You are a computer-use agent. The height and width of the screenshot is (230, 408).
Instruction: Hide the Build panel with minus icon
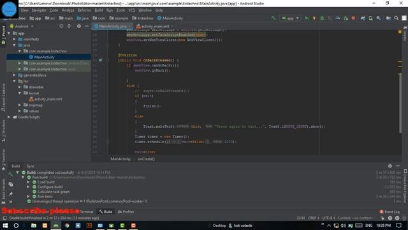tap(398, 166)
